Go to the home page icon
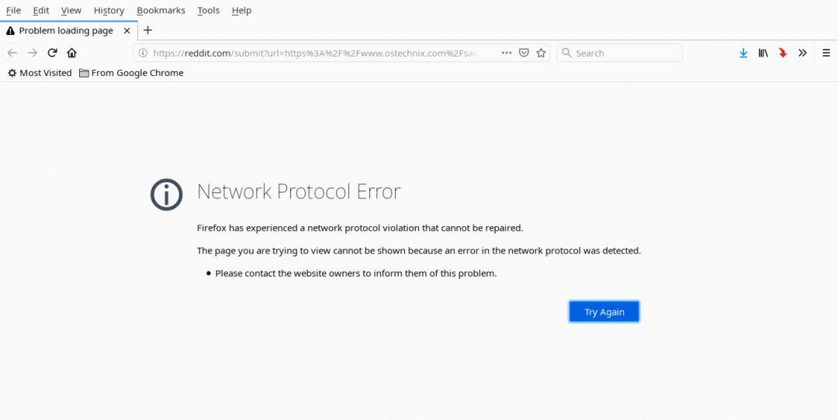This screenshot has height=420, width=838. click(x=71, y=53)
